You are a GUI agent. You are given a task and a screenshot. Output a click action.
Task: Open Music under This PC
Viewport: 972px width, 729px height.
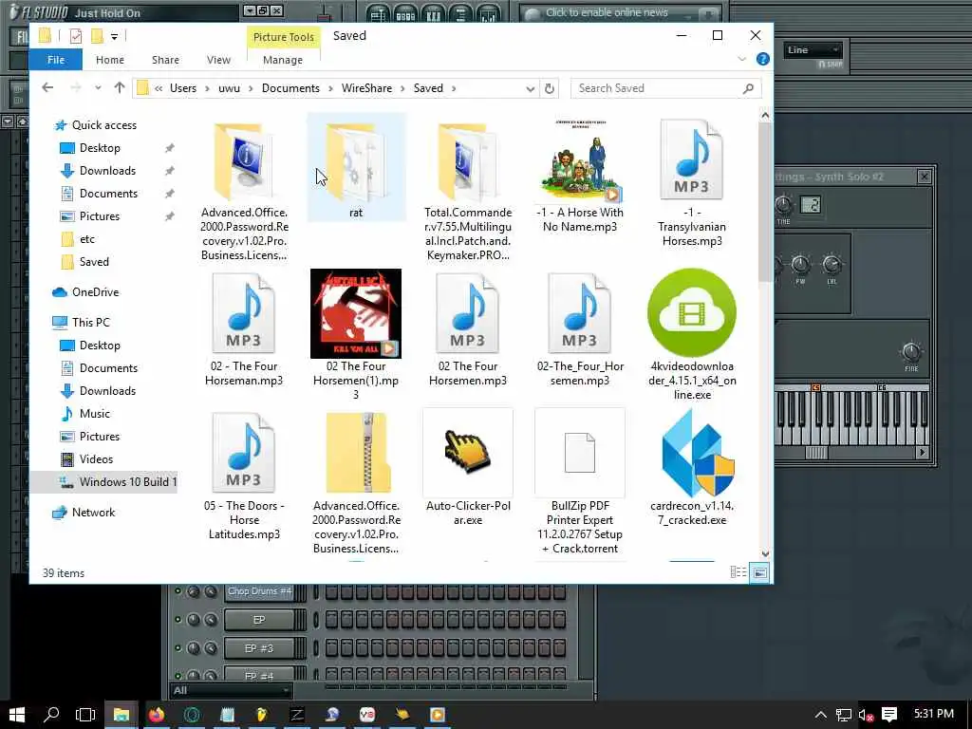pyautogui.click(x=94, y=414)
